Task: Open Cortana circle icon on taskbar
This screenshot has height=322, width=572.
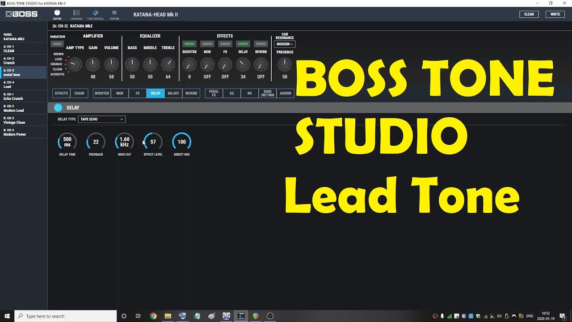Action: 124,316
